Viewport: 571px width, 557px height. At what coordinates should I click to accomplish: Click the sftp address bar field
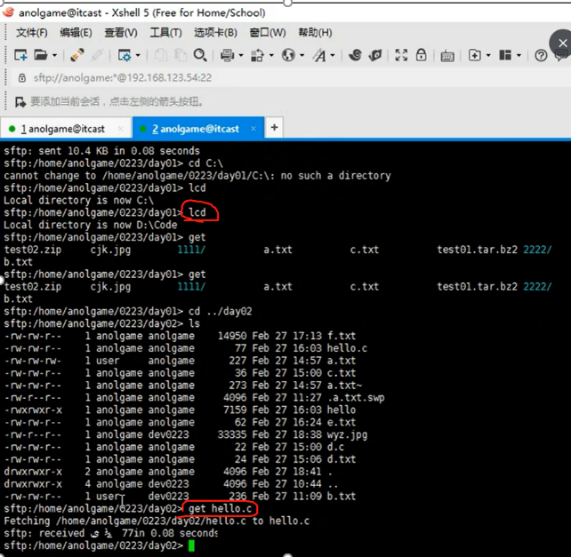pyautogui.click(x=290, y=77)
